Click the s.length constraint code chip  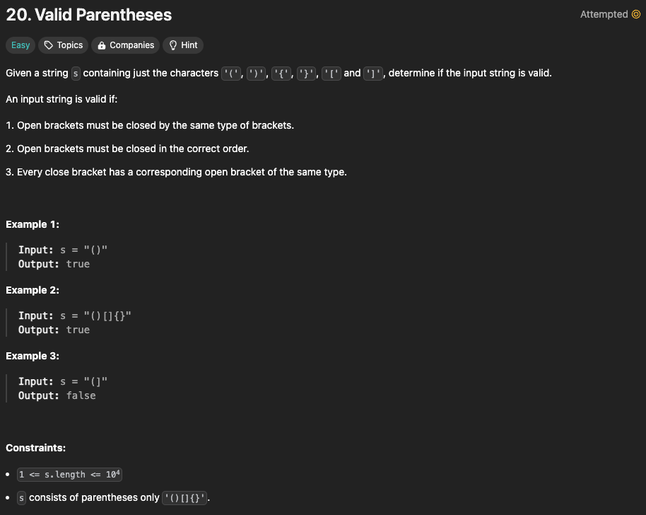(x=70, y=474)
